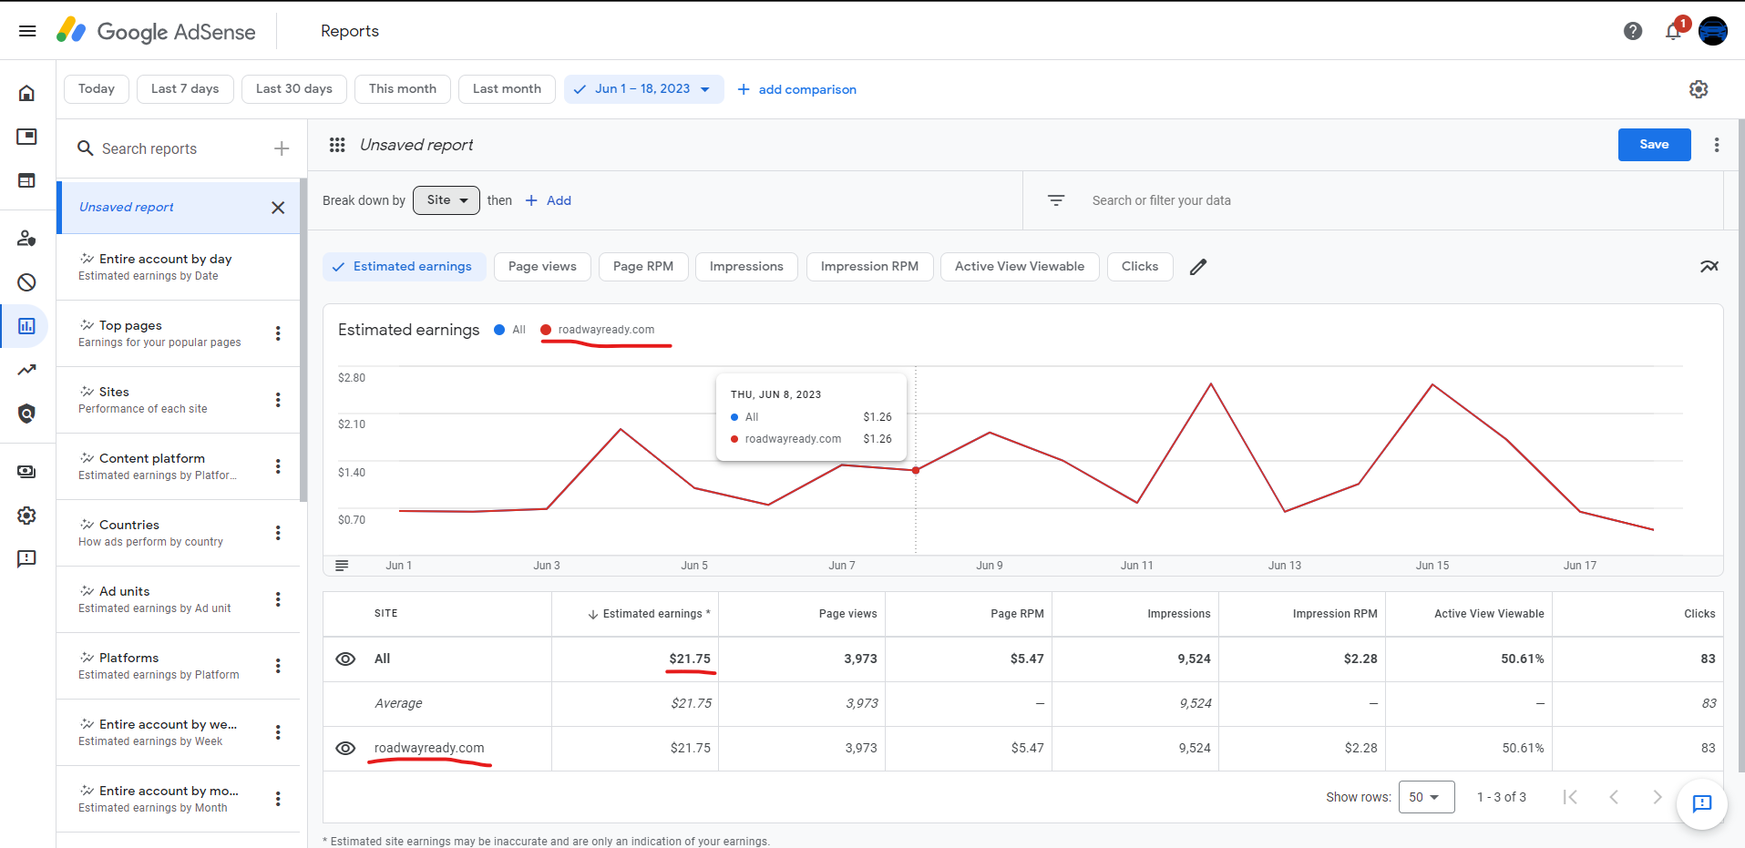The height and width of the screenshot is (848, 1745).
Task: Edit metrics with the pencil icon
Action: [x=1198, y=267]
